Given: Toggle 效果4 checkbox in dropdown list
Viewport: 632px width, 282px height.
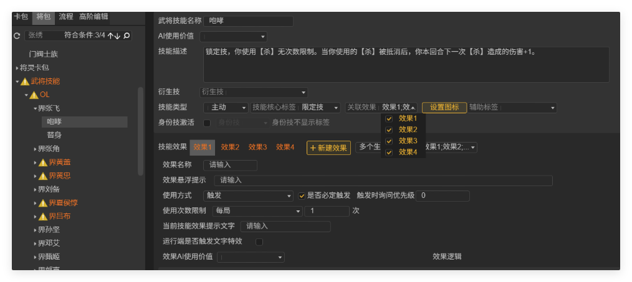Looking at the screenshot, I should click(389, 153).
